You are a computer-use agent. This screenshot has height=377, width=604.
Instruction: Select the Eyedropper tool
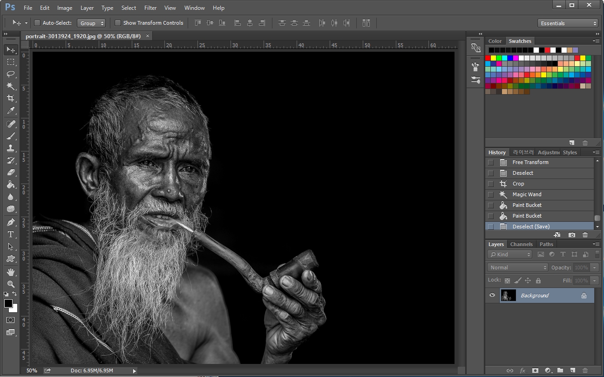point(10,111)
